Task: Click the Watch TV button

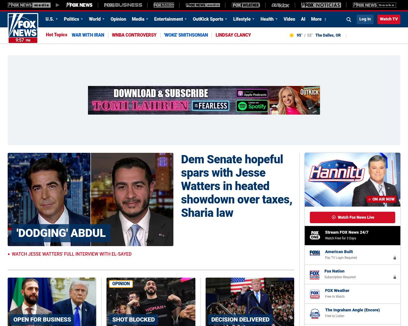Action: 389,19
